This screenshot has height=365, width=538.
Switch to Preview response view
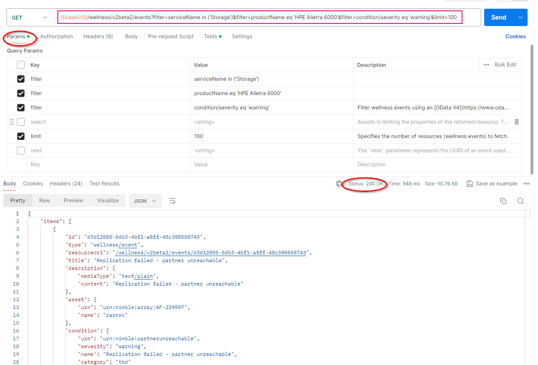coord(73,201)
